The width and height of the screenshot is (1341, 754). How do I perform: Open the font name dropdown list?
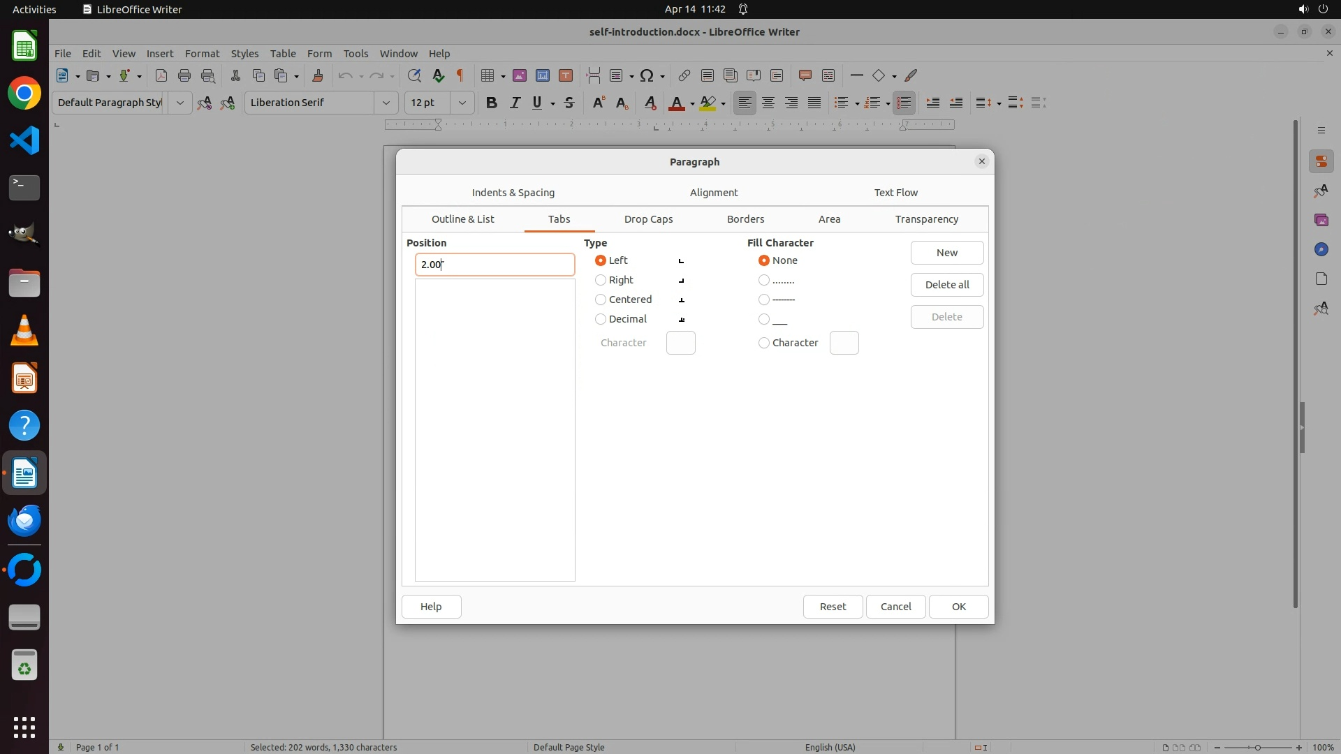(x=386, y=103)
